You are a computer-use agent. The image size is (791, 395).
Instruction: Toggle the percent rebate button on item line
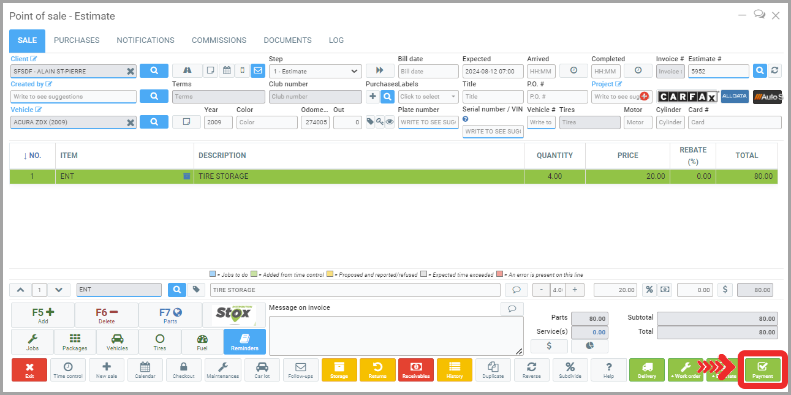pyautogui.click(x=649, y=290)
